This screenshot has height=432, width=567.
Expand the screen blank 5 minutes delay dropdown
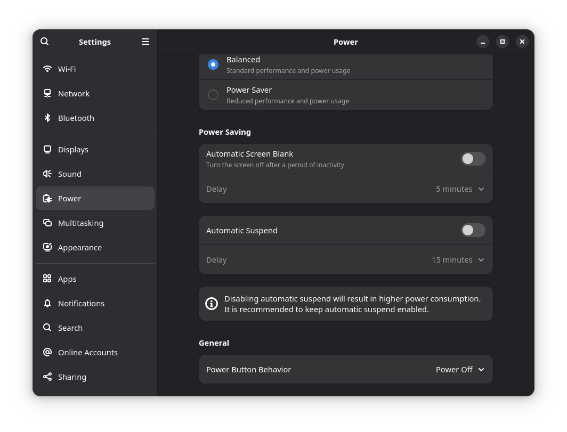[460, 189]
